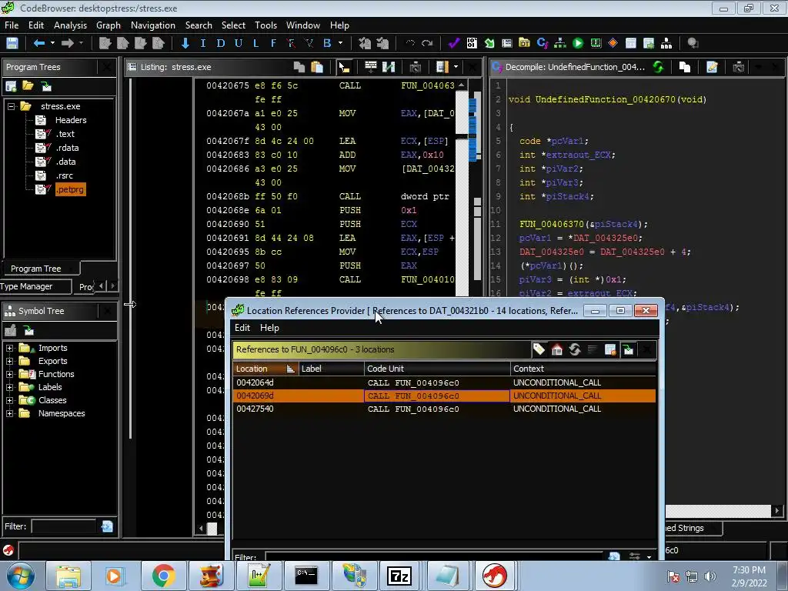The image size is (788, 591).
Task: Open Help menu in Location References window
Action: click(x=269, y=328)
